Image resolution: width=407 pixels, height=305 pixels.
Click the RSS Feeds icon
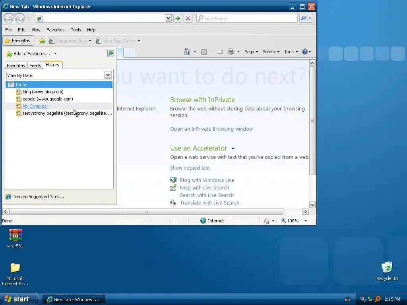[204, 52]
